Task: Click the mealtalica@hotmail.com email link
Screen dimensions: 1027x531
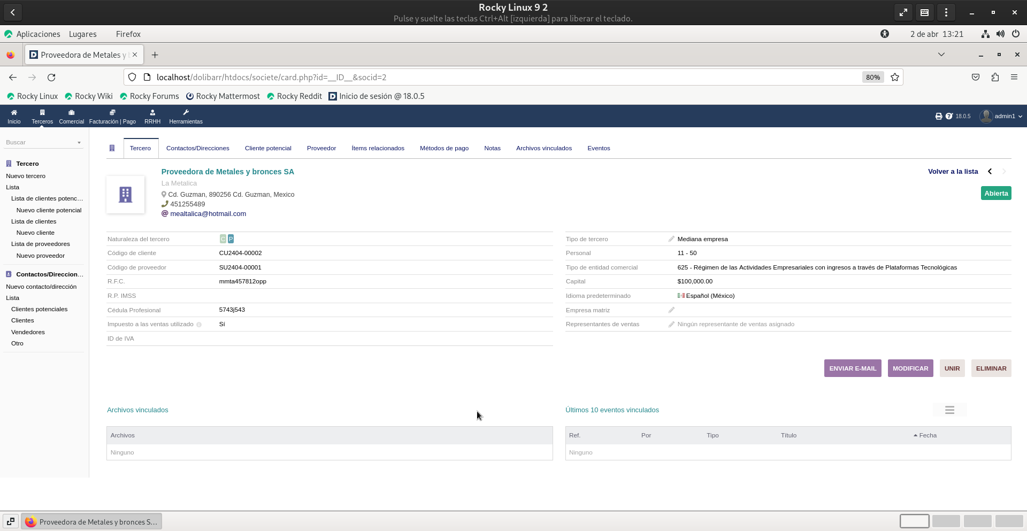Action: click(x=208, y=214)
